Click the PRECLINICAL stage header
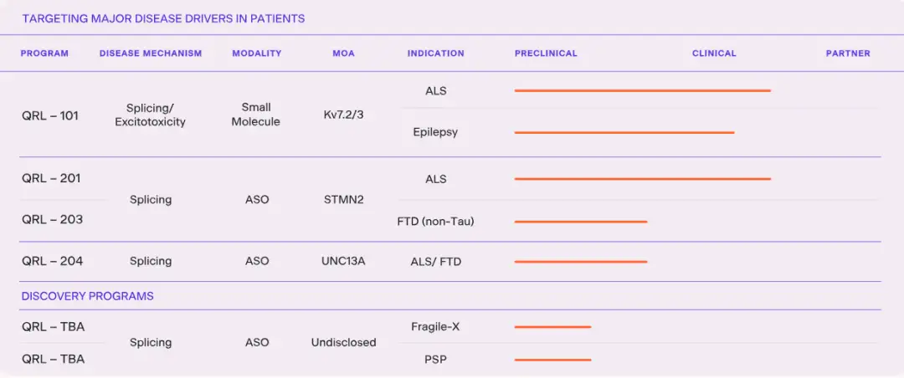904x378 pixels. [546, 53]
